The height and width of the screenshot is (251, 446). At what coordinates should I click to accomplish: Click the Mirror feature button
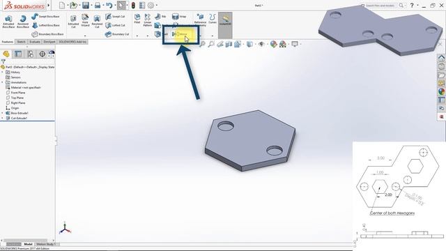pyautogui.click(x=180, y=34)
